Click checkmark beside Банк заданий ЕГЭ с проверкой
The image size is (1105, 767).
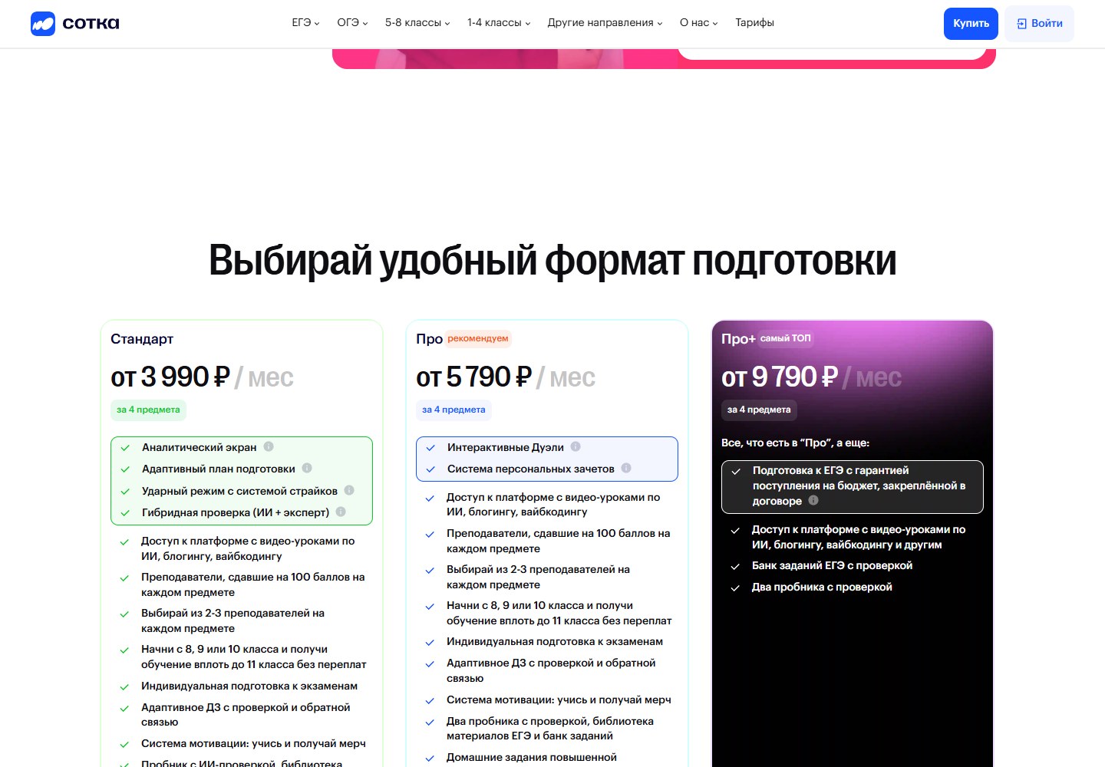[735, 566]
